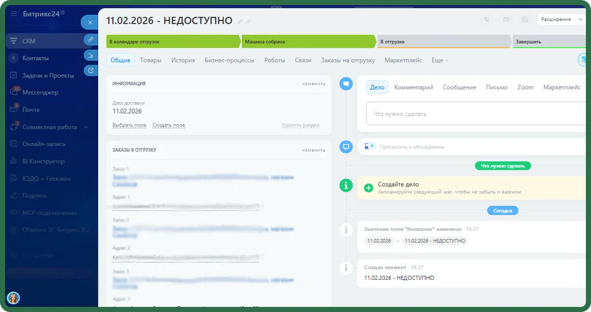
Task: Click the Что нужно сделать input field
Action: [x=476, y=114]
